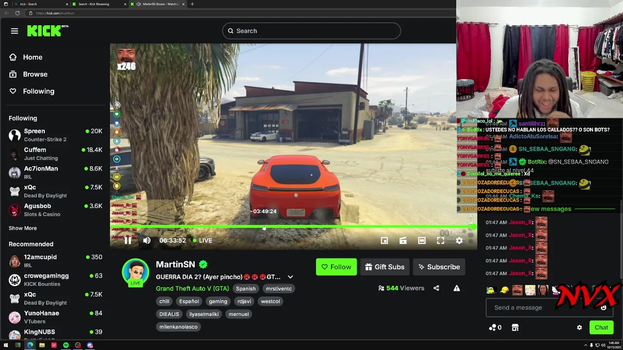Go to Home in sidebar
Image resolution: width=623 pixels, height=350 pixels.
[x=32, y=57]
